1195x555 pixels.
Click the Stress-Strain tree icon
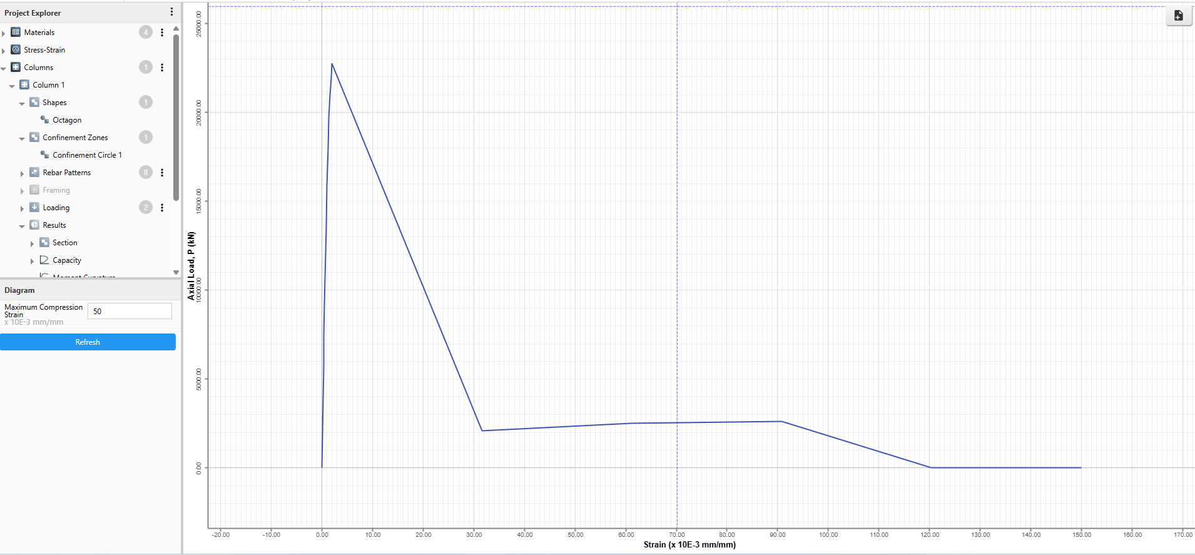(16, 50)
